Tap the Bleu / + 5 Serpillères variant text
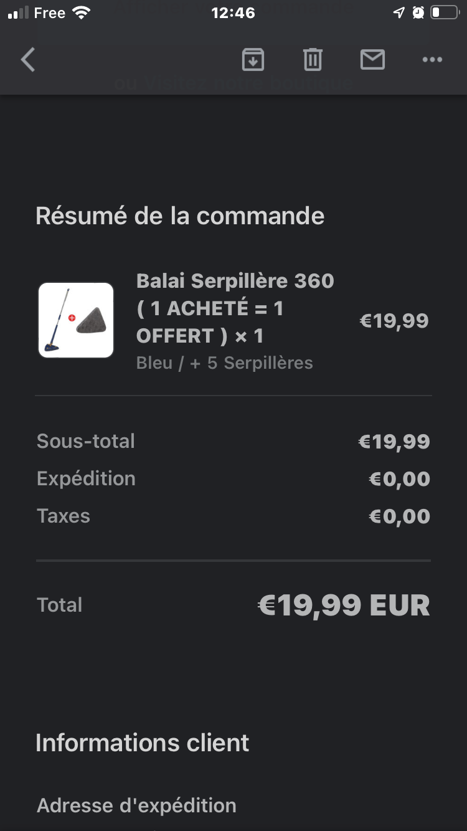The image size is (467, 831). tap(224, 363)
